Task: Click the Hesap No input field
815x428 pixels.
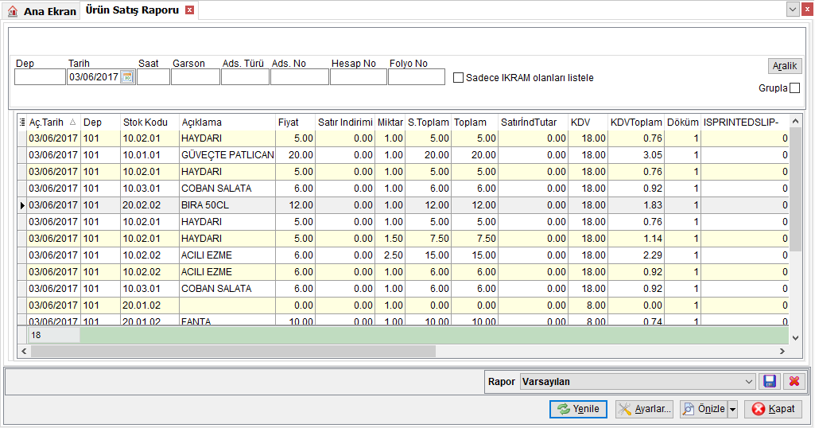Action: coord(358,77)
